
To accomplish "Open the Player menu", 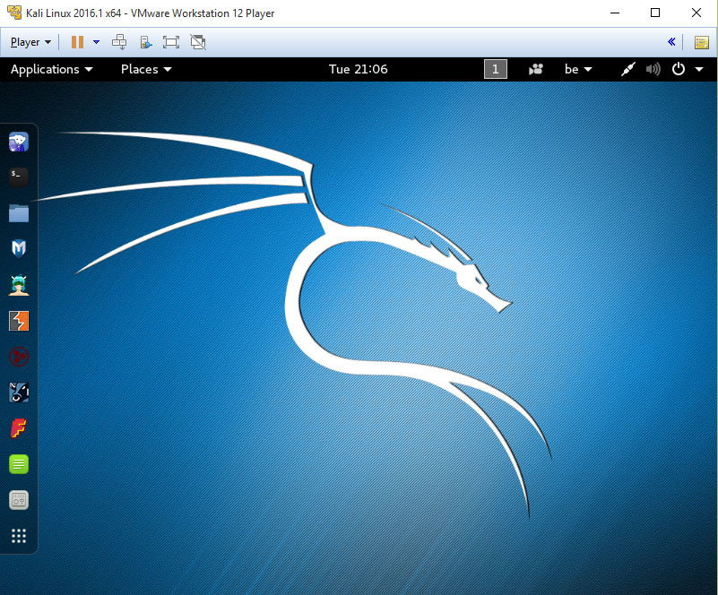I will coord(30,42).
